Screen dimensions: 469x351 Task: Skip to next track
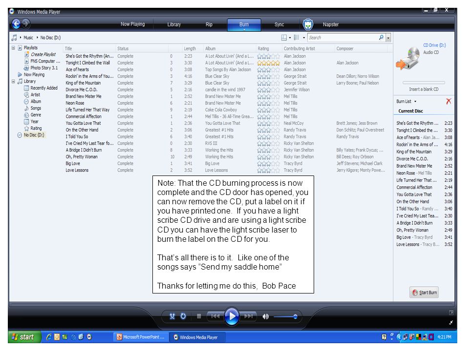tap(248, 316)
